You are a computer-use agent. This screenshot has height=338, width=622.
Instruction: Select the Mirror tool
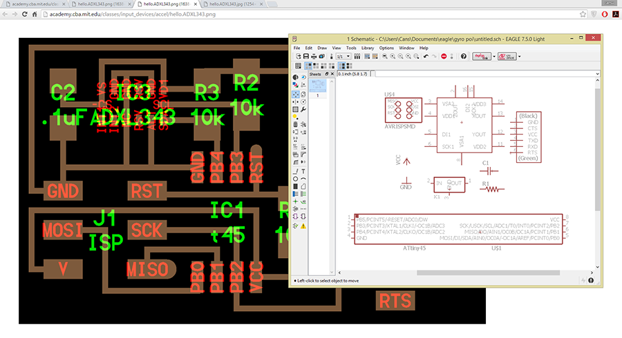pyautogui.click(x=295, y=101)
